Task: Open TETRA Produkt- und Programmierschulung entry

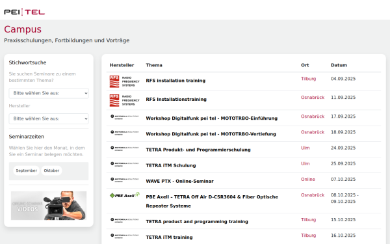Action: tap(198, 150)
